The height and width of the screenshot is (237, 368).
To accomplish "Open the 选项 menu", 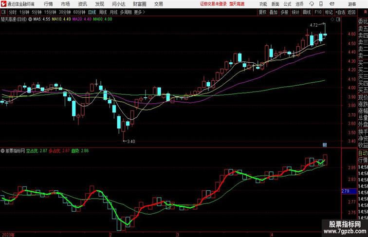I will click(x=299, y=4).
